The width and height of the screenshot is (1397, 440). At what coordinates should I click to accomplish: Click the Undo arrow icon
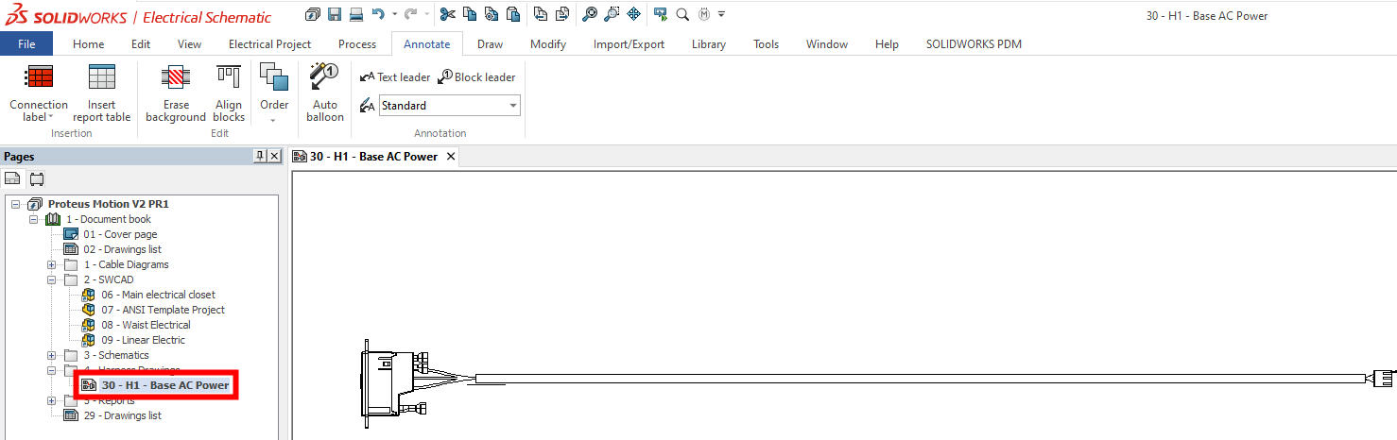tap(379, 14)
